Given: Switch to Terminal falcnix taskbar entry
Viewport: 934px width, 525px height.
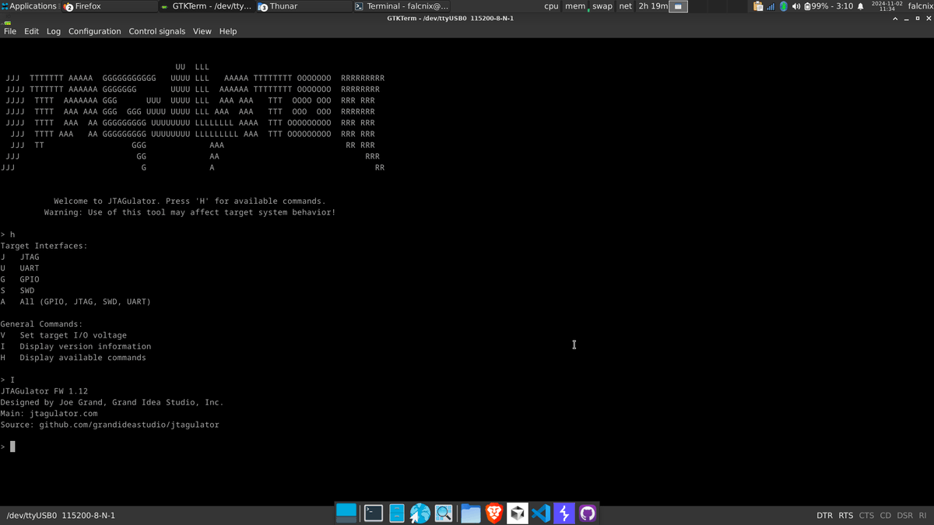Looking at the screenshot, I should (401, 6).
